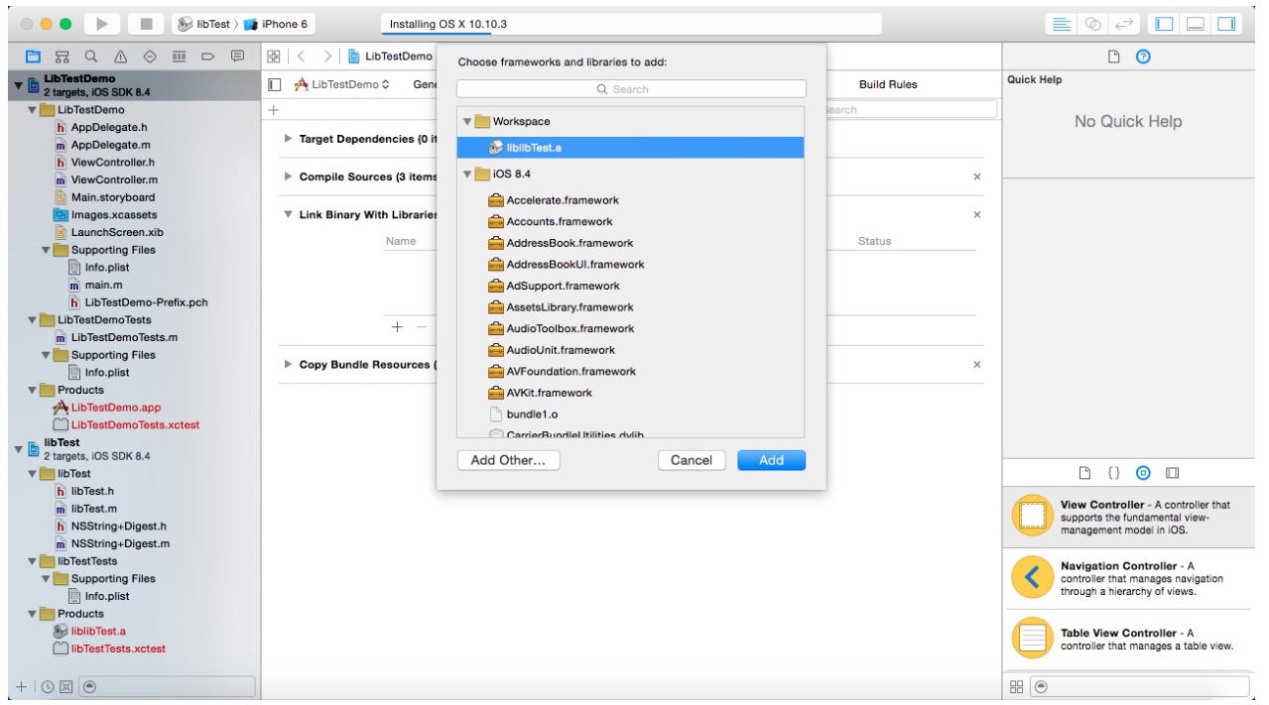Open the Debug navigator icon
Viewport: 1269px width, 705px height.
pos(180,57)
